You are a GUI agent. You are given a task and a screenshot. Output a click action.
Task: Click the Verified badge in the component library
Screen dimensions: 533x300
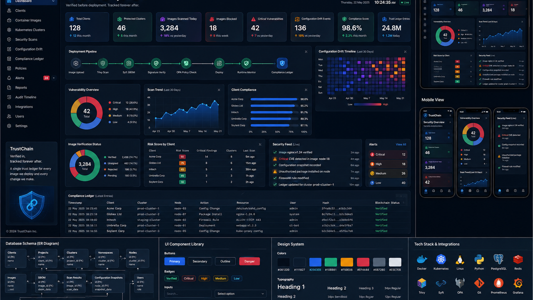pos(172,278)
